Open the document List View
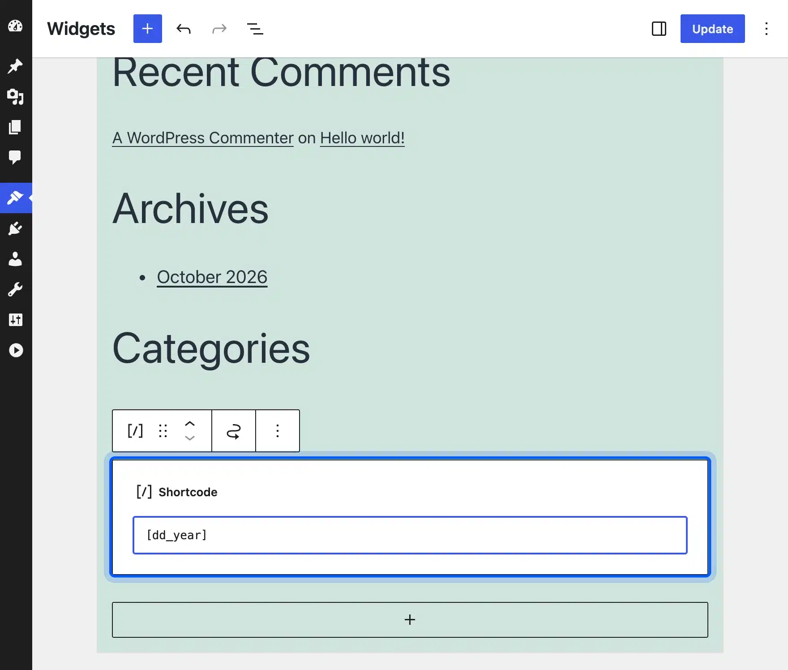 pyautogui.click(x=255, y=29)
